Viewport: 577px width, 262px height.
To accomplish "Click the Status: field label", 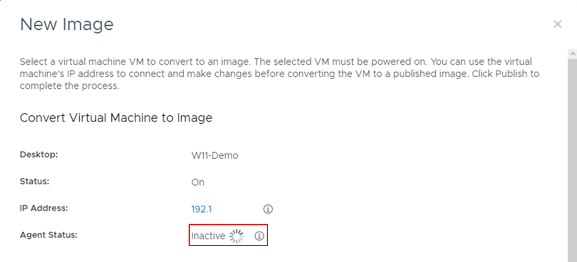I will [x=34, y=181].
